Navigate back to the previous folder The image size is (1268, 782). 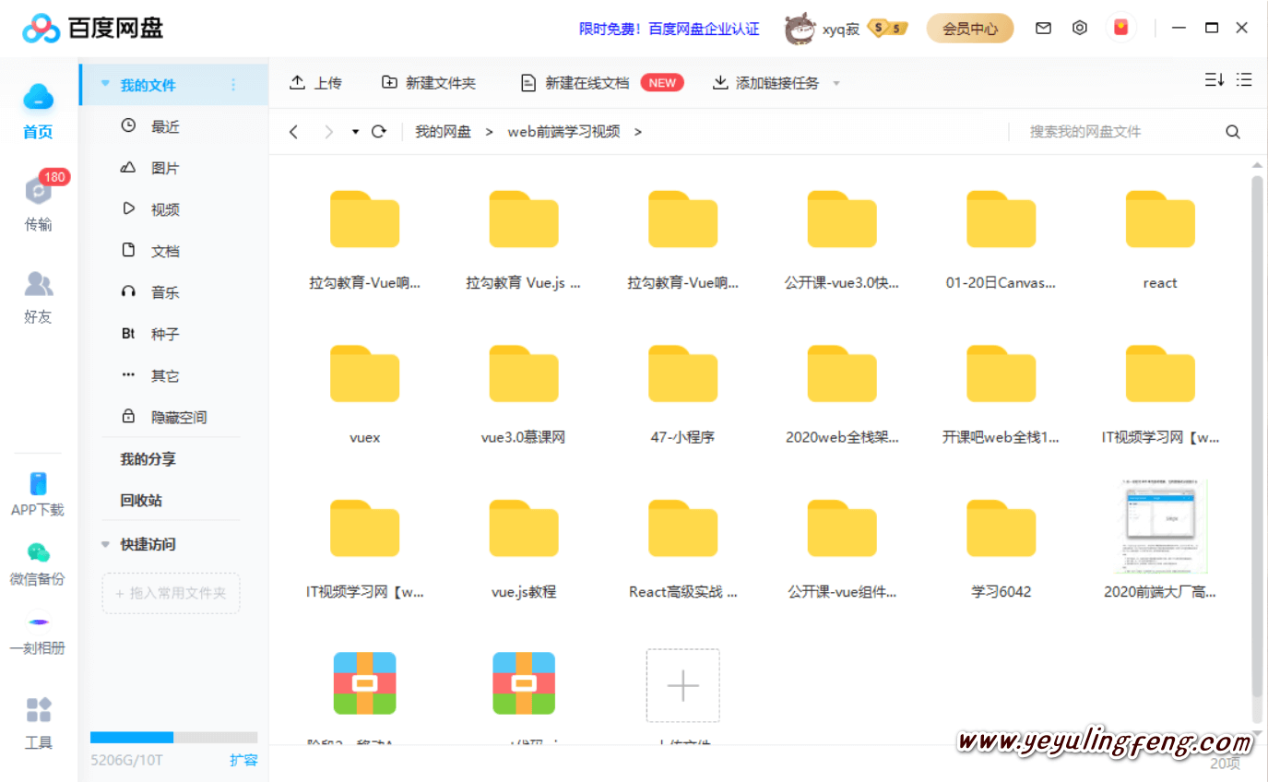[294, 132]
